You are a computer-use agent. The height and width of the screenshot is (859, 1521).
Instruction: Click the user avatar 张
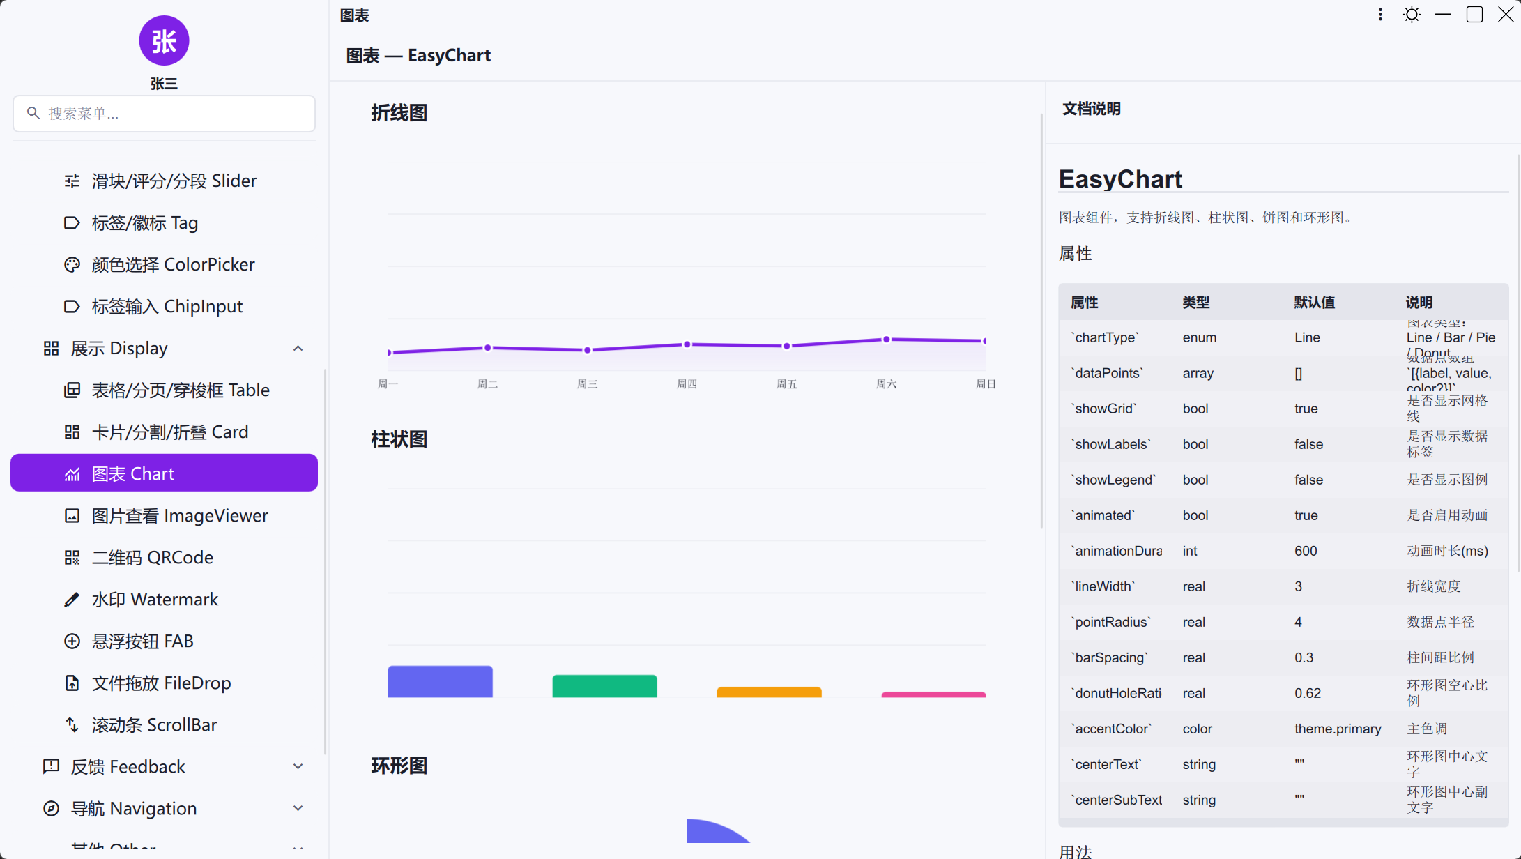(164, 40)
